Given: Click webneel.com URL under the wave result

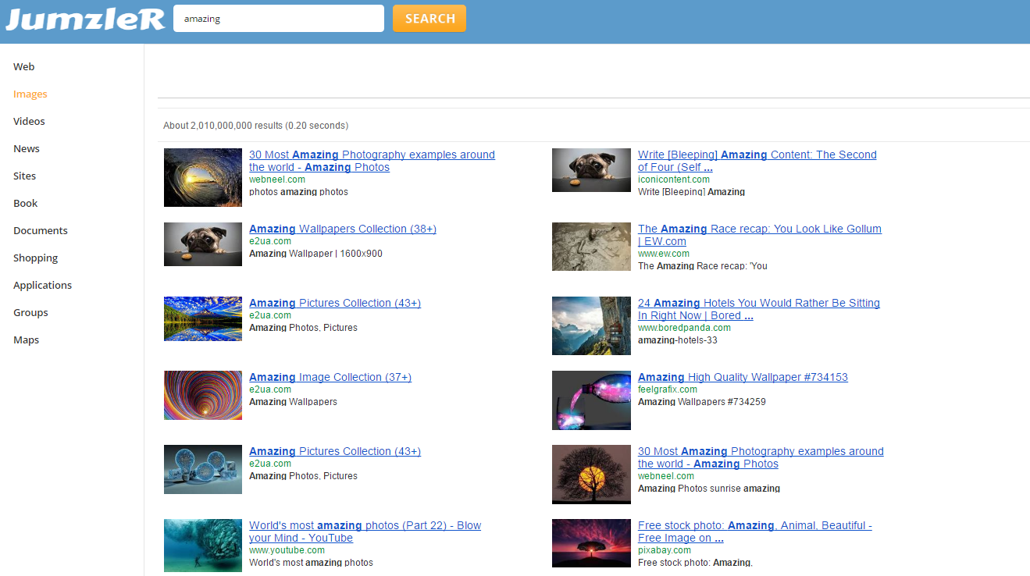Looking at the screenshot, I should coord(277,180).
